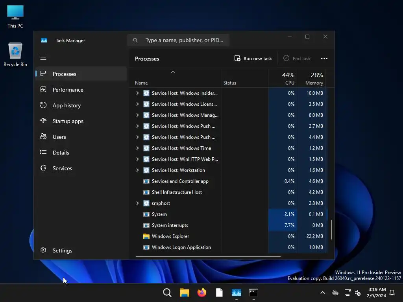Switch to the Services page
Screen dimensions: 403x302
coord(81,168)
